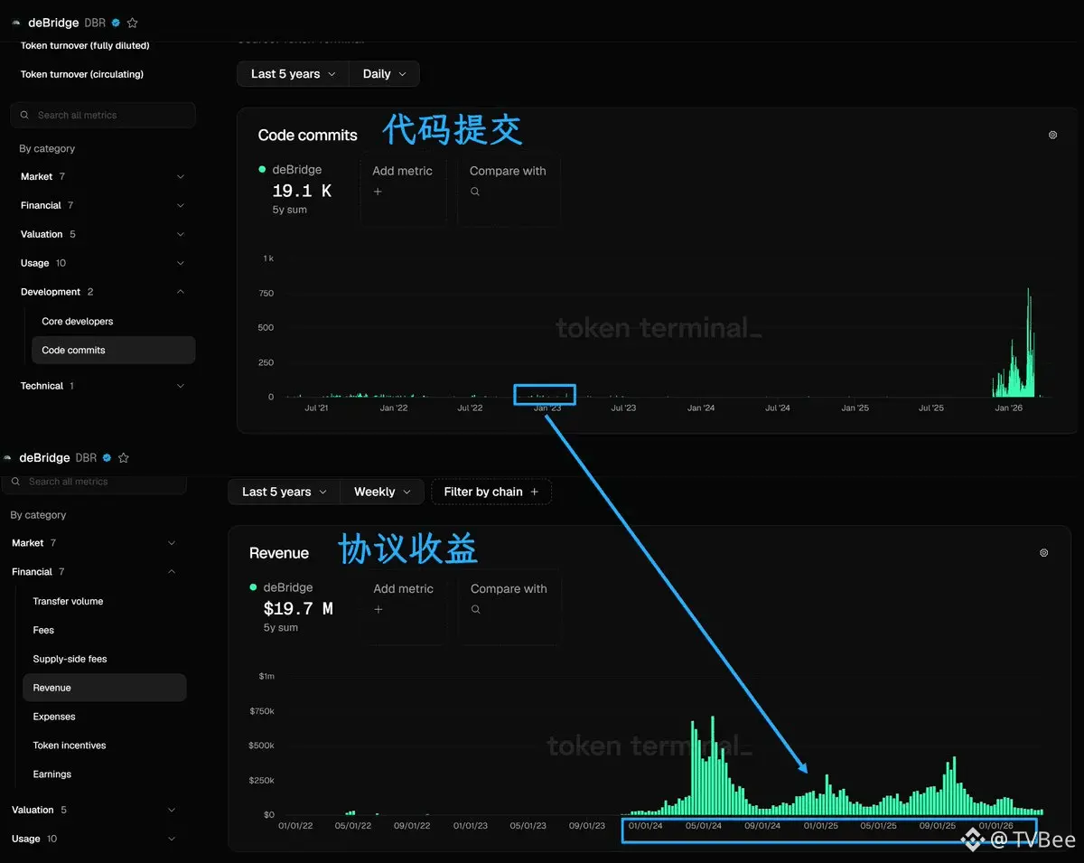Click Filter by chain button
Image resolution: width=1084 pixels, height=863 pixels.
tap(491, 492)
